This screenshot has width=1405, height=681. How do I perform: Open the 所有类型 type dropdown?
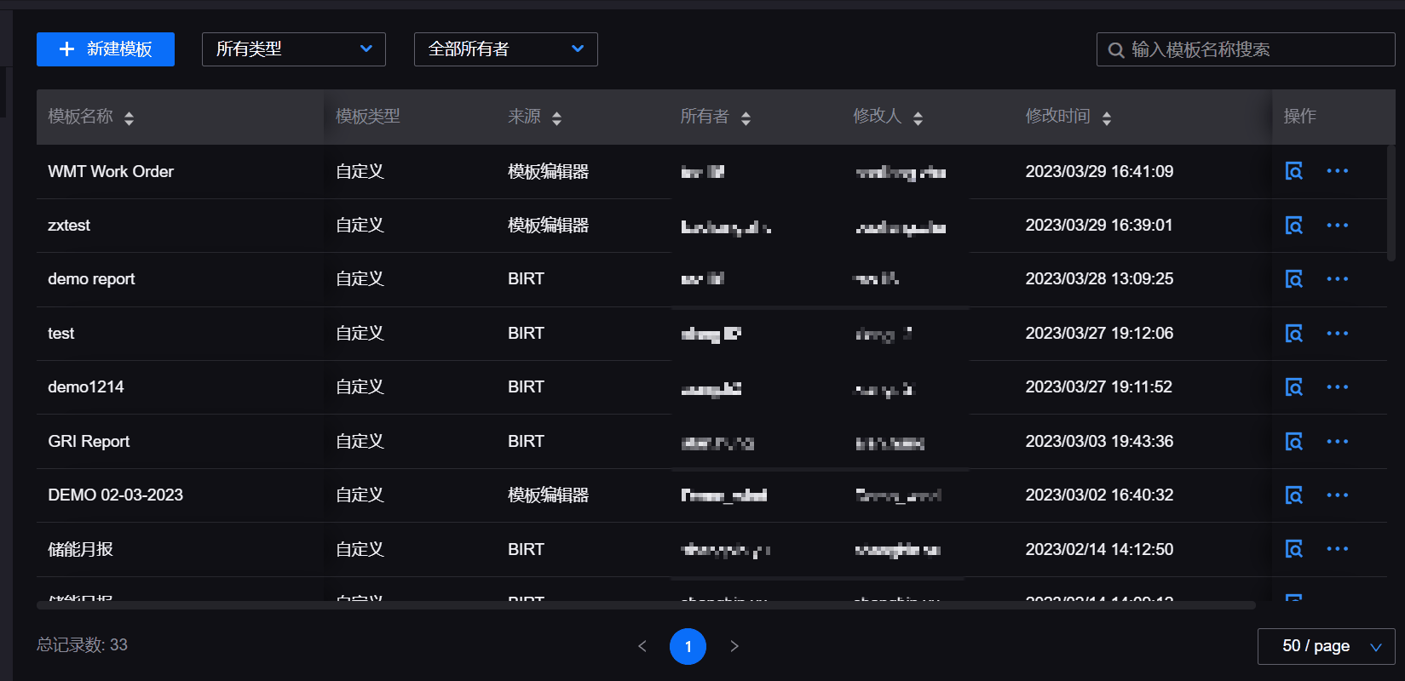tap(294, 49)
